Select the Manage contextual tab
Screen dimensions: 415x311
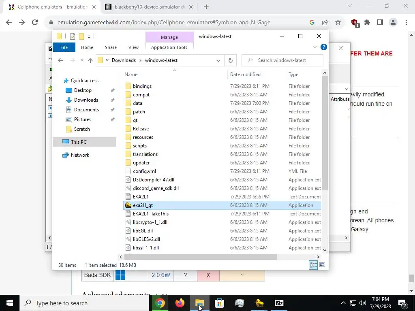coord(169,37)
